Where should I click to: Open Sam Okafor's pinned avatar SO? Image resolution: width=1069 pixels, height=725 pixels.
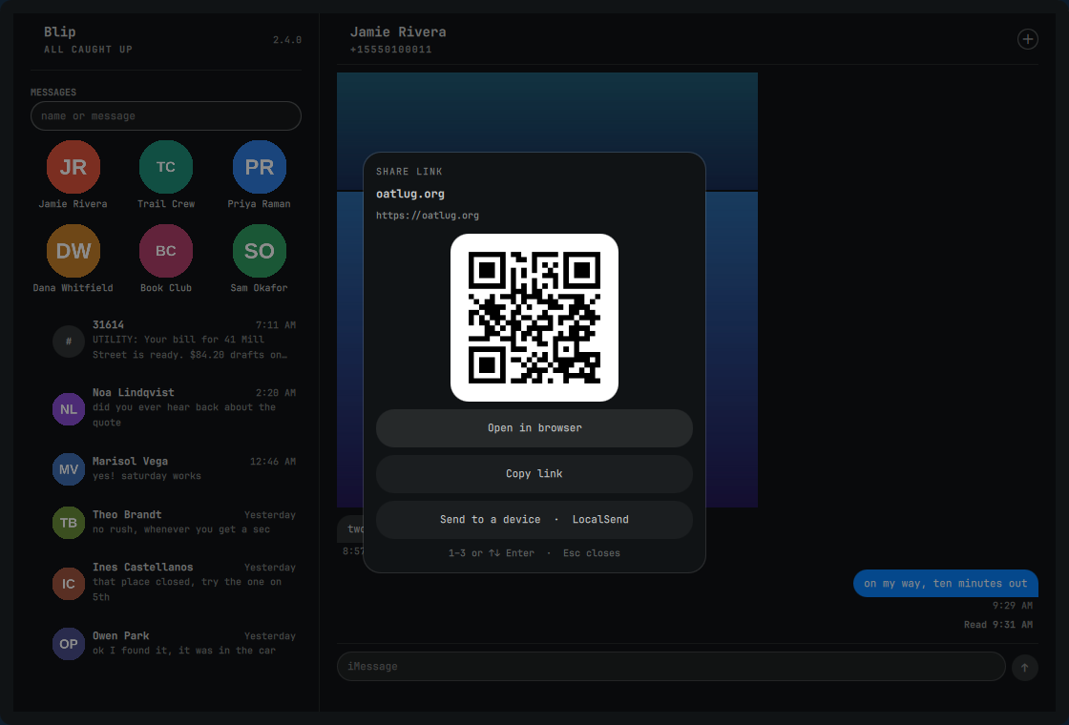(259, 251)
